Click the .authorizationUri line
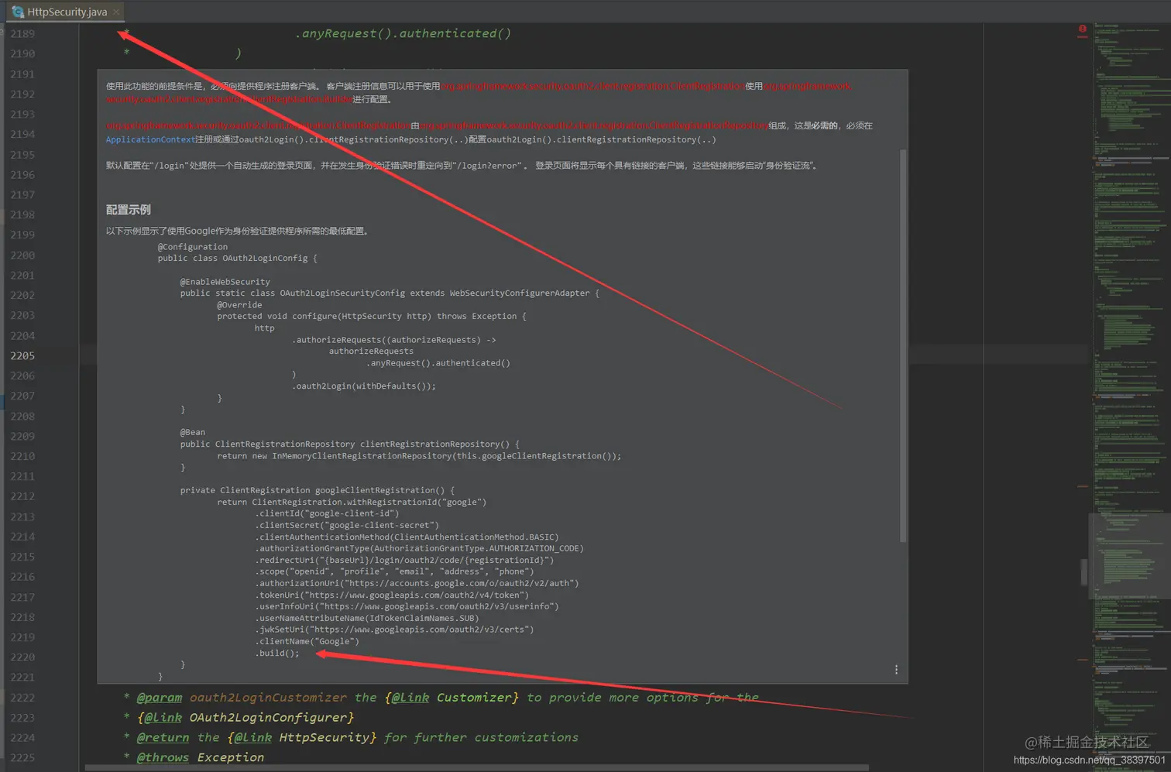This screenshot has width=1171, height=772. 417,583
